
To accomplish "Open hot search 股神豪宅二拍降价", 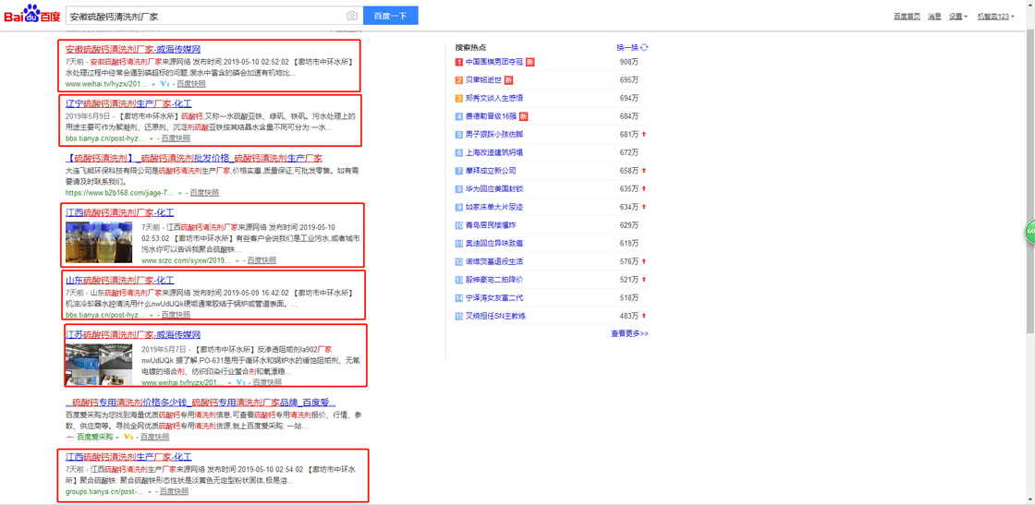I will 494,280.
